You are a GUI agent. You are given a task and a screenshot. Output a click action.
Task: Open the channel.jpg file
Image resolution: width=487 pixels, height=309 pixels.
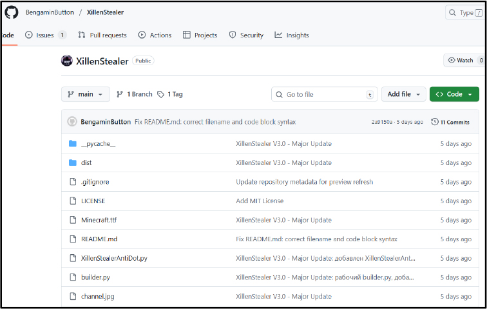tap(97, 297)
